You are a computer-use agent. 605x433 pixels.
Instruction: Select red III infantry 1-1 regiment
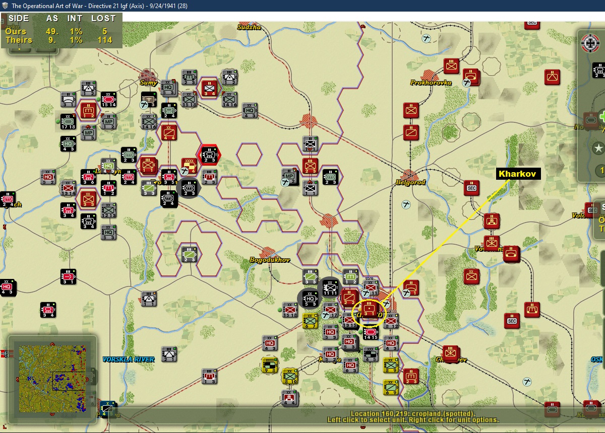(x=149, y=166)
